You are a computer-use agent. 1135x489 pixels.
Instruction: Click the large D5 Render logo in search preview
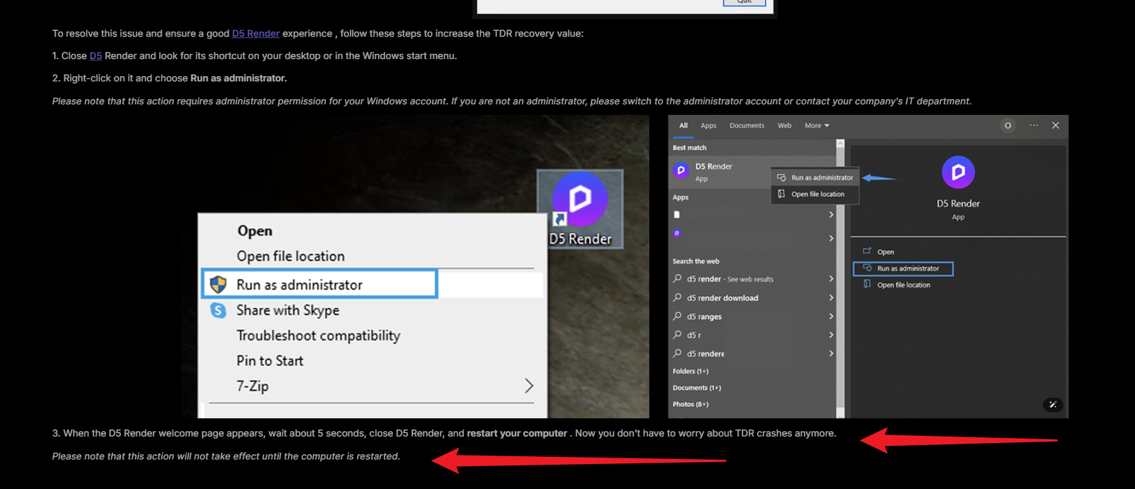[x=958, y=173]
